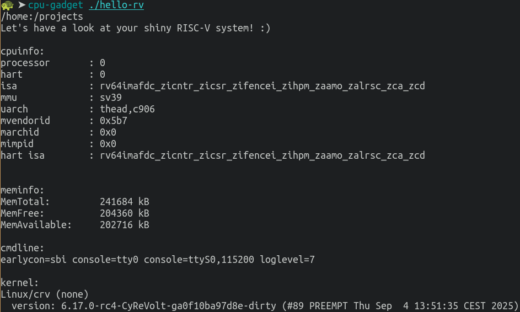Click the /home:/projects path line
Screen dimensions: 520x312
[42, 17]
